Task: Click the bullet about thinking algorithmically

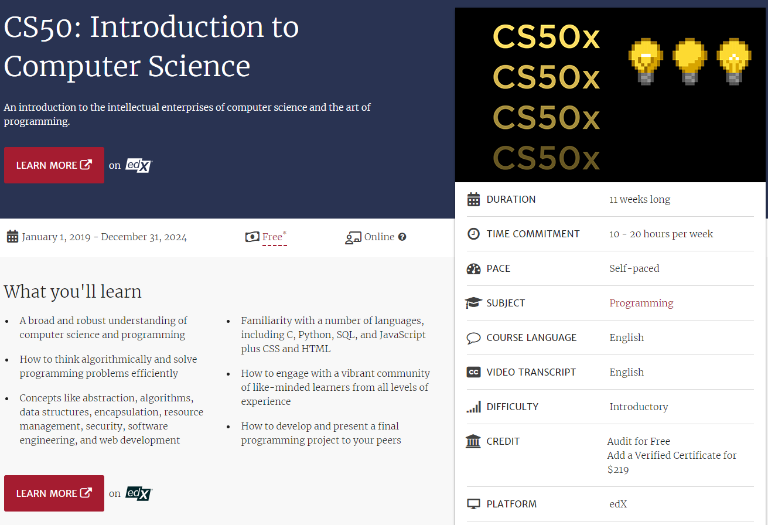Action: [x=108, y=366]
